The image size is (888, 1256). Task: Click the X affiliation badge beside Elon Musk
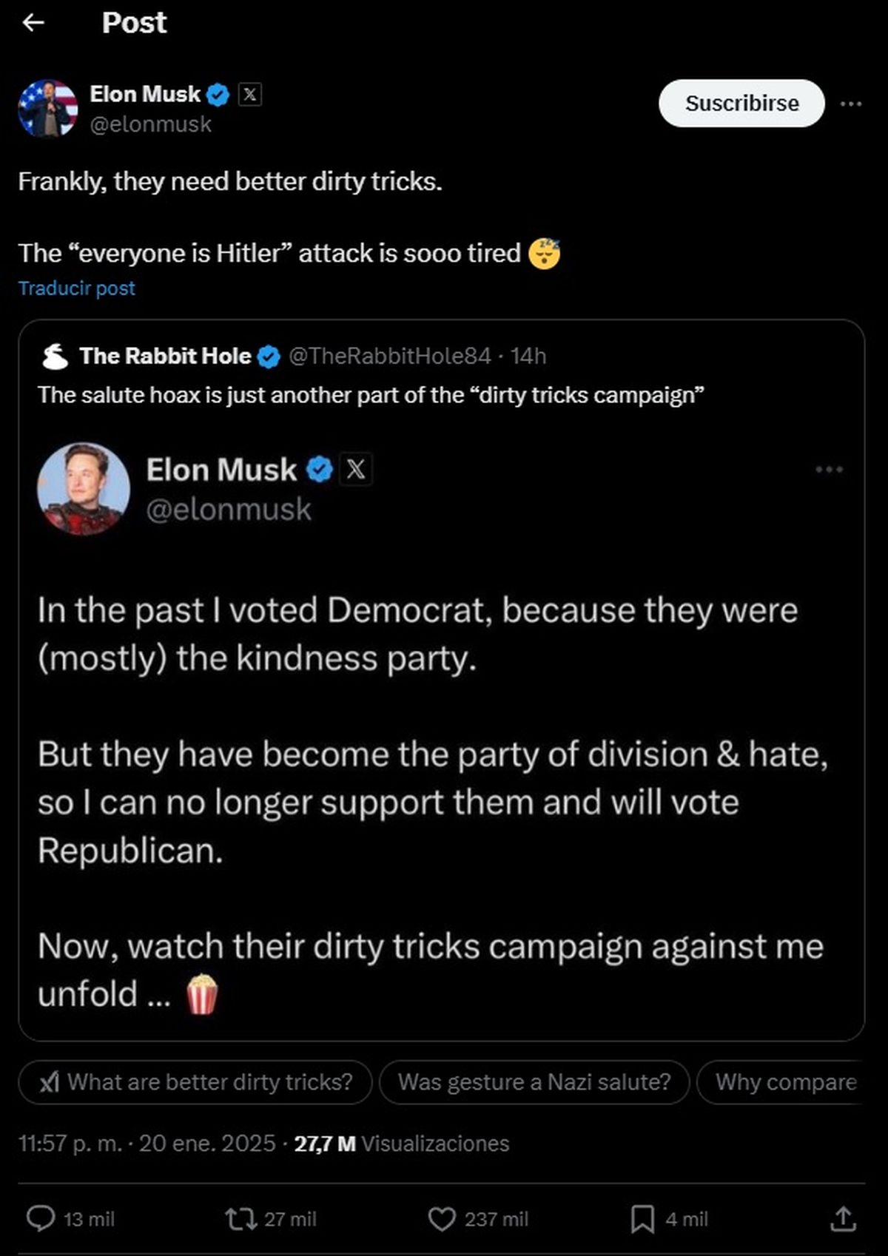coord(250,94)
